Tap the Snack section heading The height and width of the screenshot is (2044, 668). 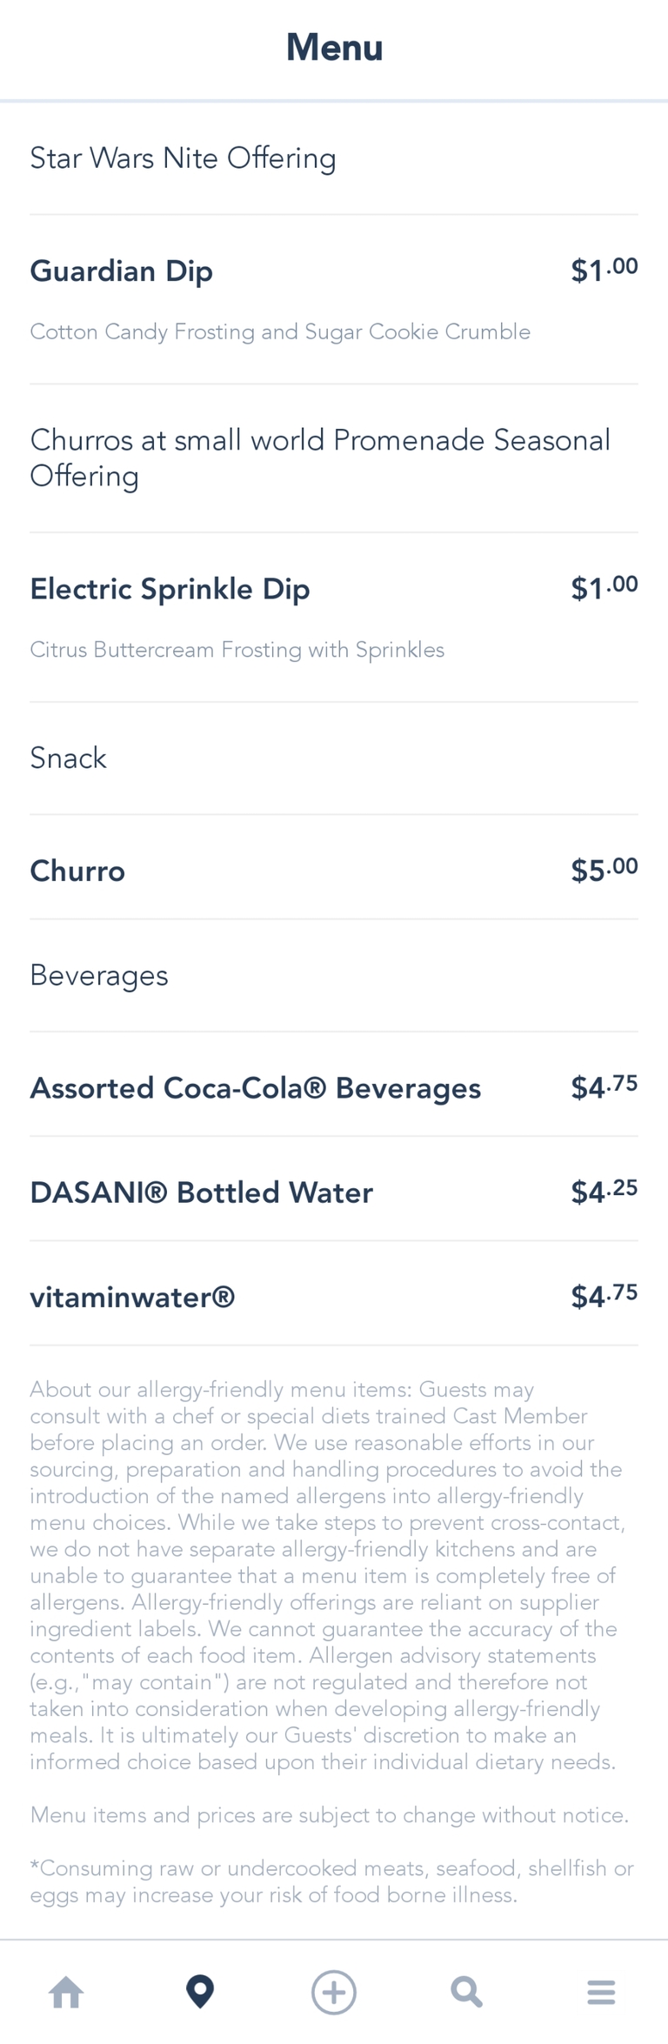(68, 758)
